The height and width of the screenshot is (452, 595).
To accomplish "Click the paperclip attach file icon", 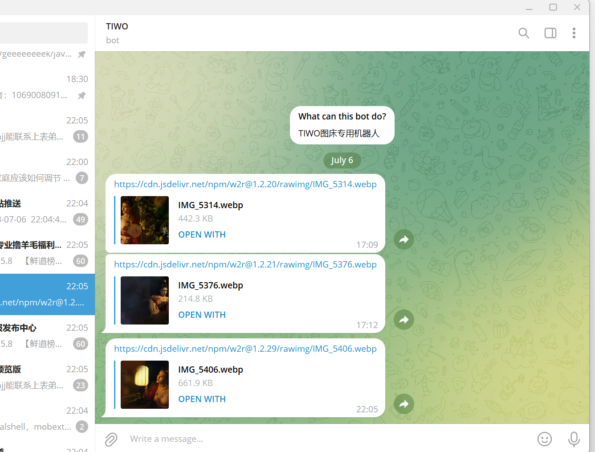I will (x=111, y=439).
